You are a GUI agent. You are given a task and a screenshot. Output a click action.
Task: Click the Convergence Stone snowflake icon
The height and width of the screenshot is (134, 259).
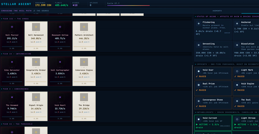tap(199, 101)
